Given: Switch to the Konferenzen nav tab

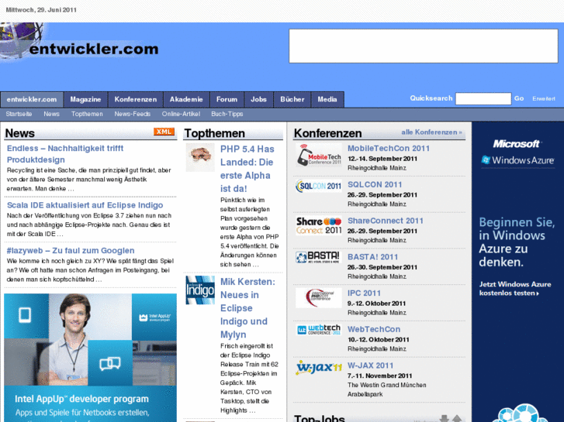Looking at the screenshot, I should (136, 99).
